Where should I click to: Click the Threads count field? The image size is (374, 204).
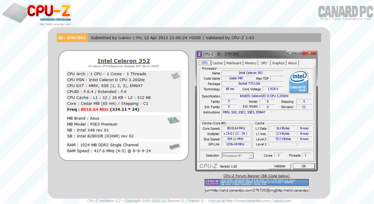pyautogui.click(x=306, y=155)
